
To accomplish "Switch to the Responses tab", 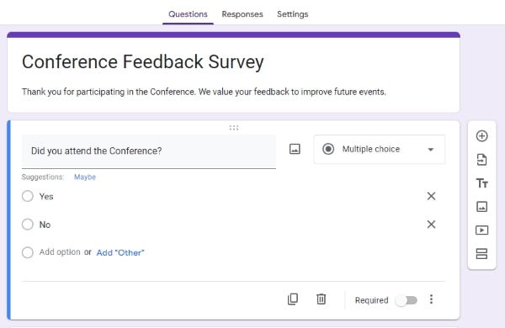I will [242, 14].
